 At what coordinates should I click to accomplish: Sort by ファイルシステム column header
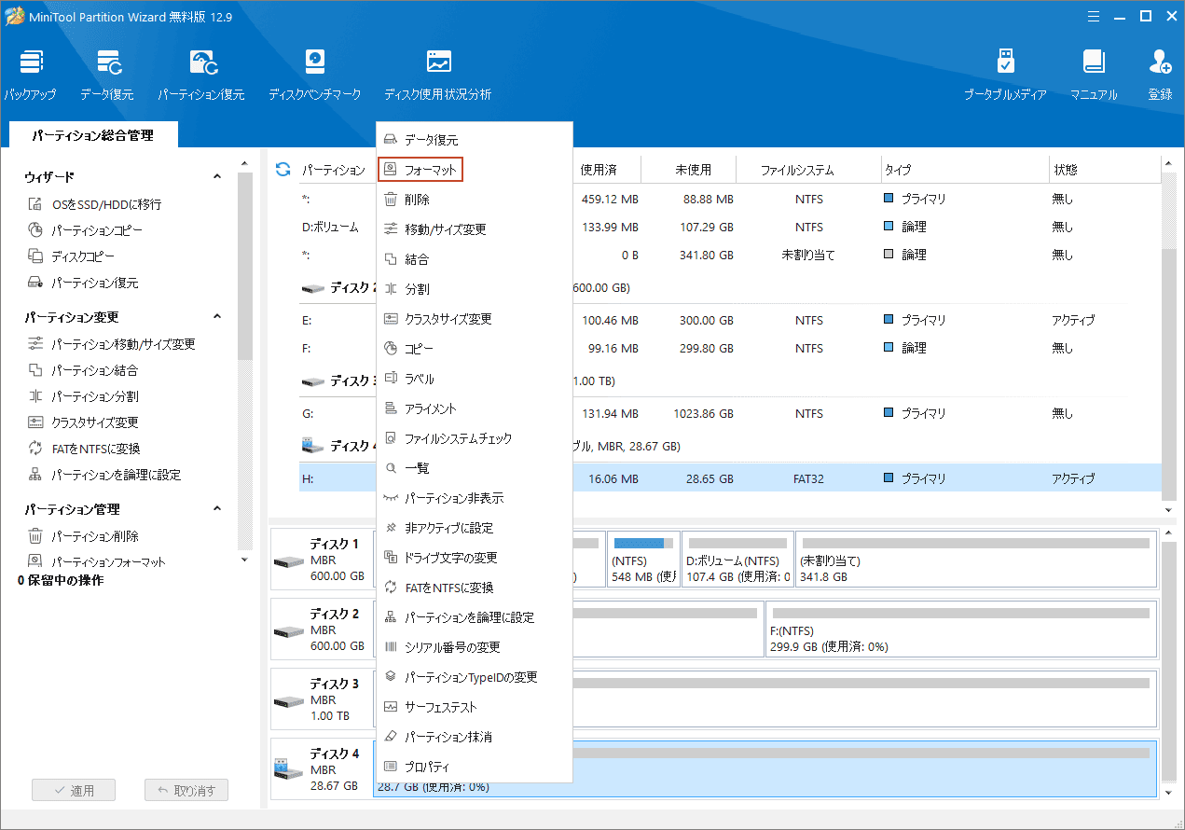797,170
